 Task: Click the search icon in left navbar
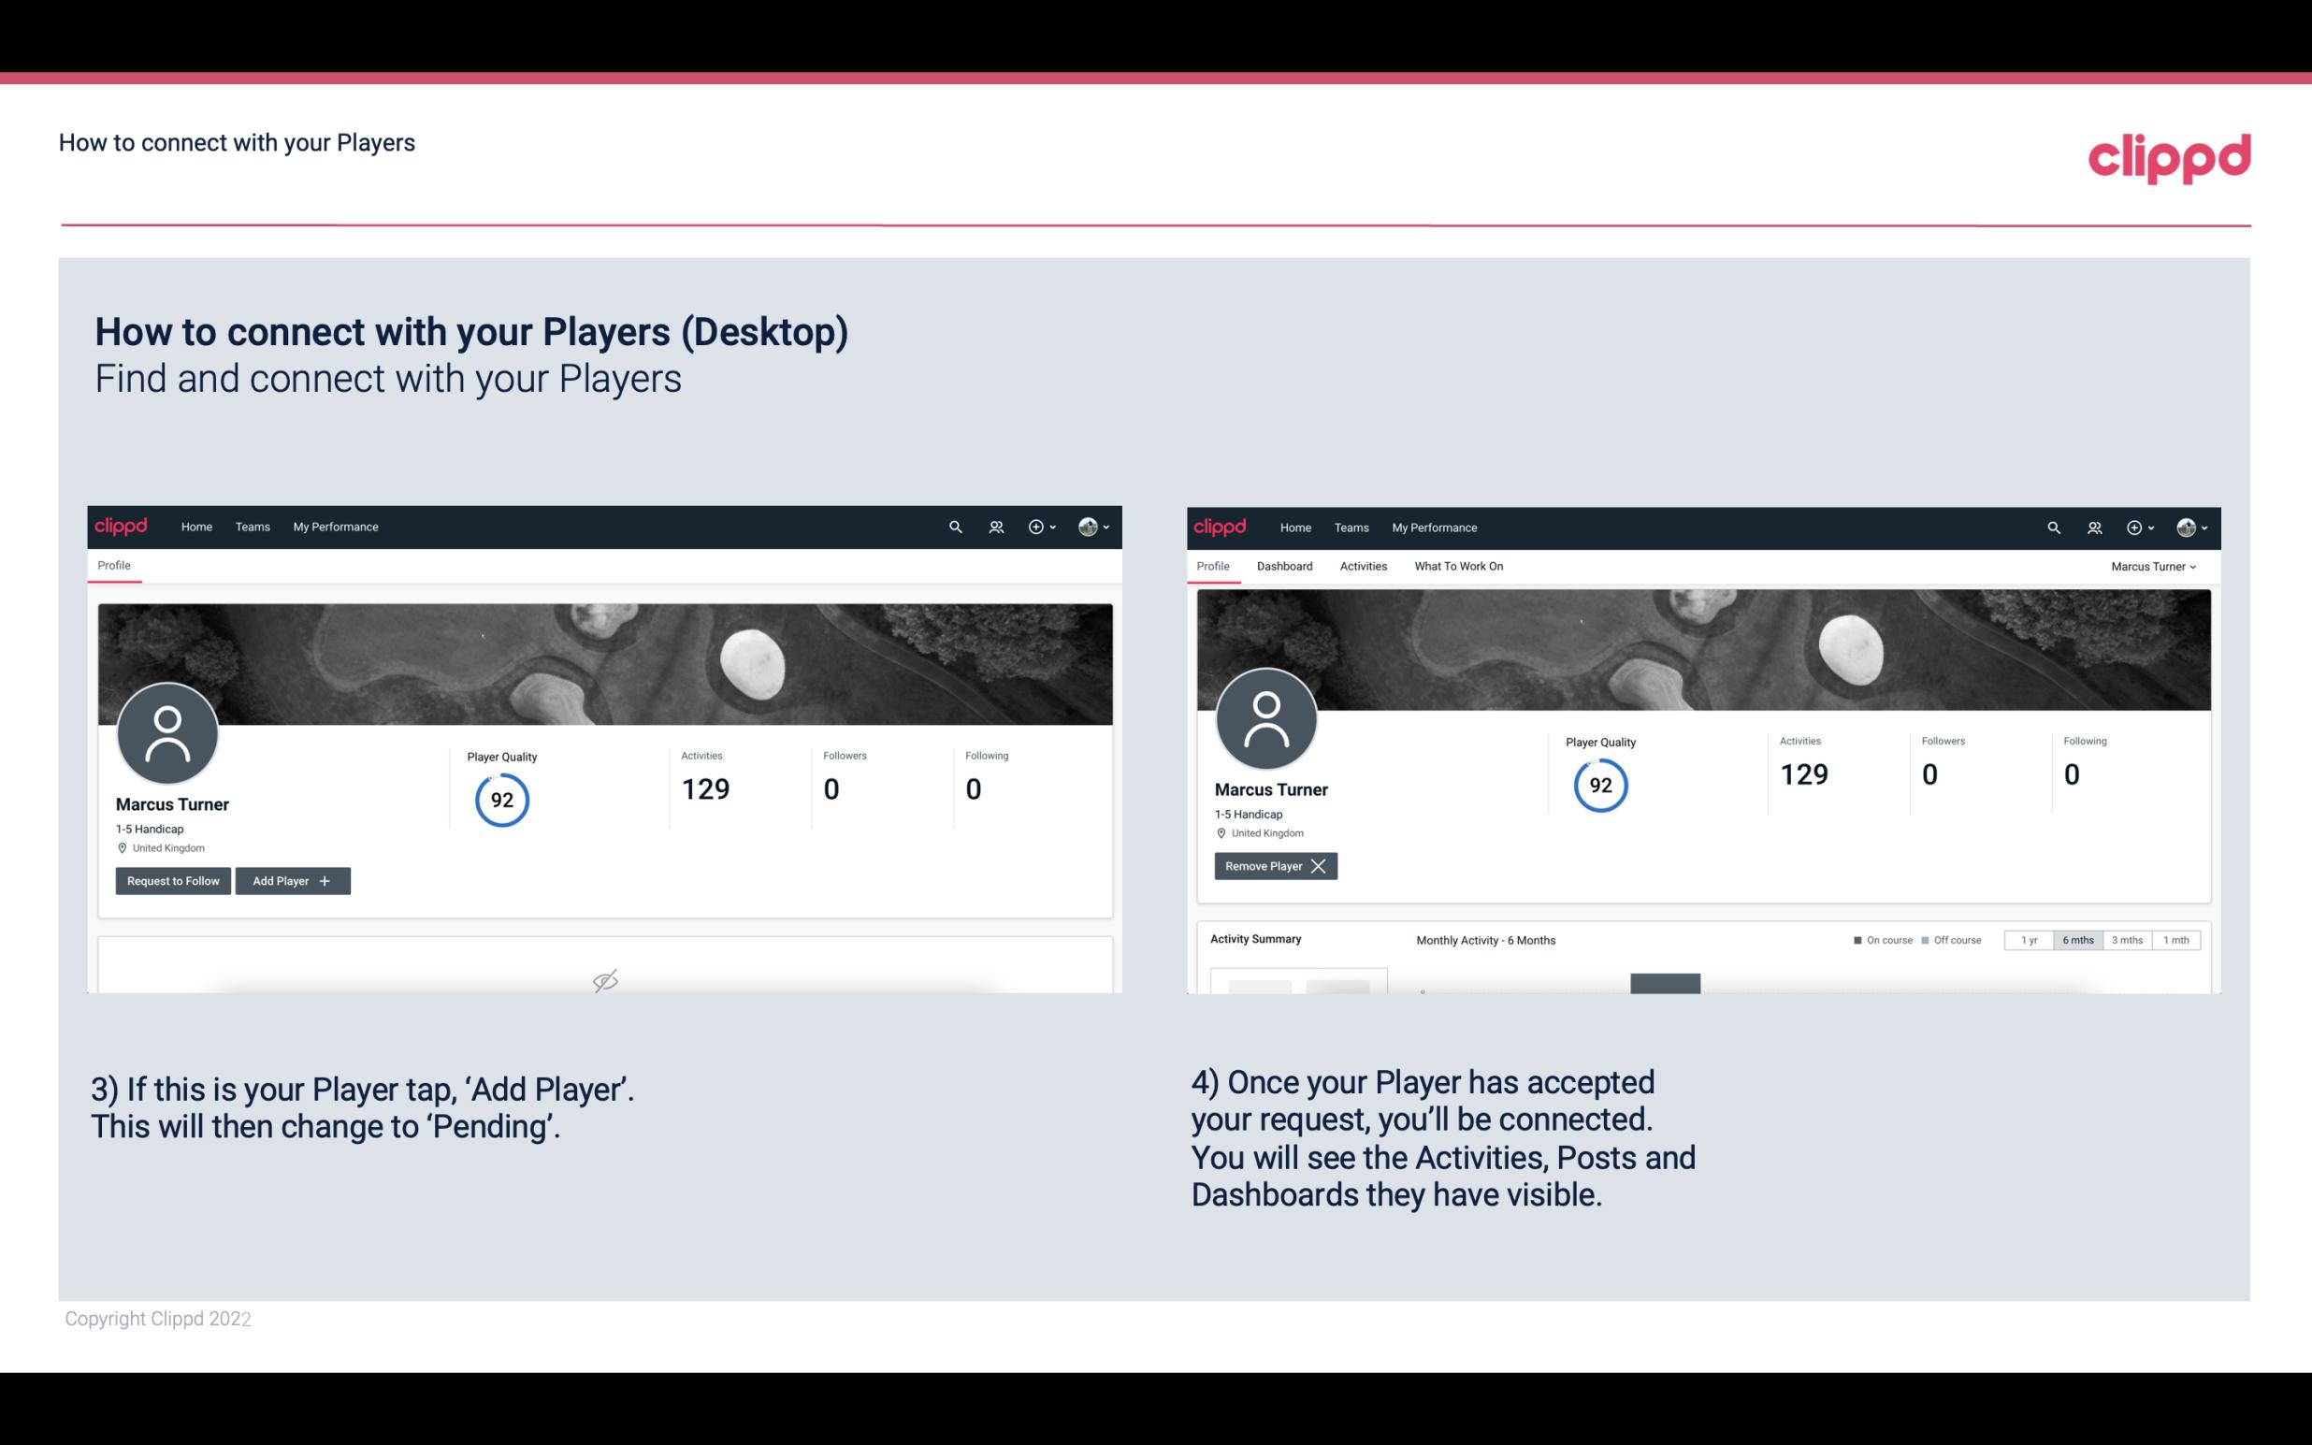952,526
